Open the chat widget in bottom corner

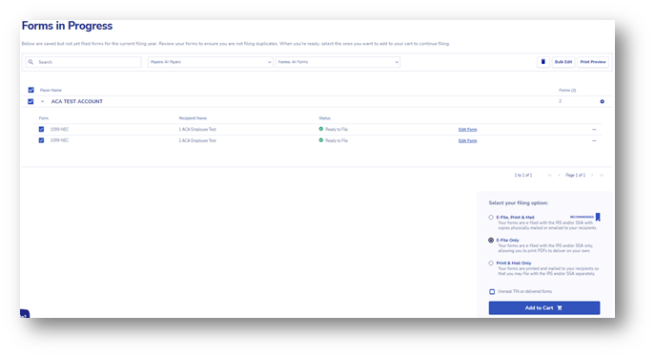25,314
